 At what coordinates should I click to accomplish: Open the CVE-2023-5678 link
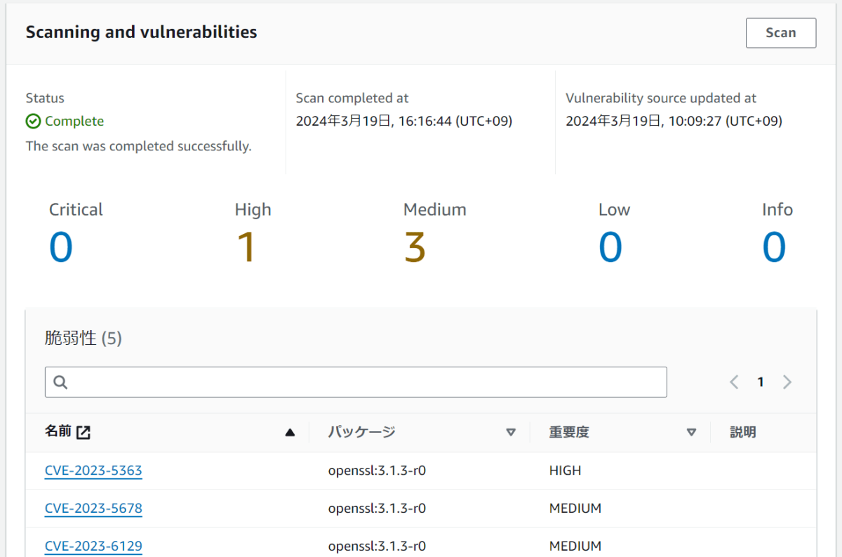pyautogui.click(x=93, y=509)
